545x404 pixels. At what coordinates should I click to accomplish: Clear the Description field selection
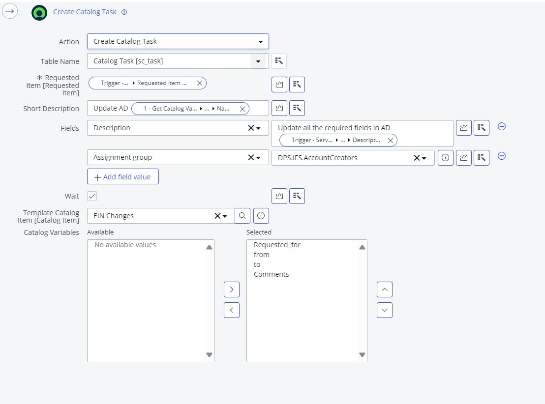[251, 128]
